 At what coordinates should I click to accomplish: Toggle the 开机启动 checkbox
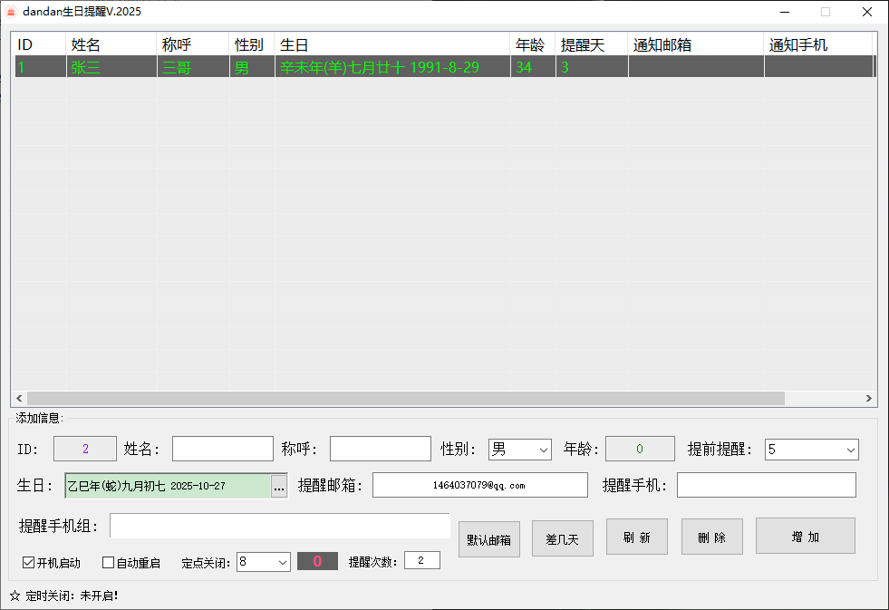(x=29, y=563)
